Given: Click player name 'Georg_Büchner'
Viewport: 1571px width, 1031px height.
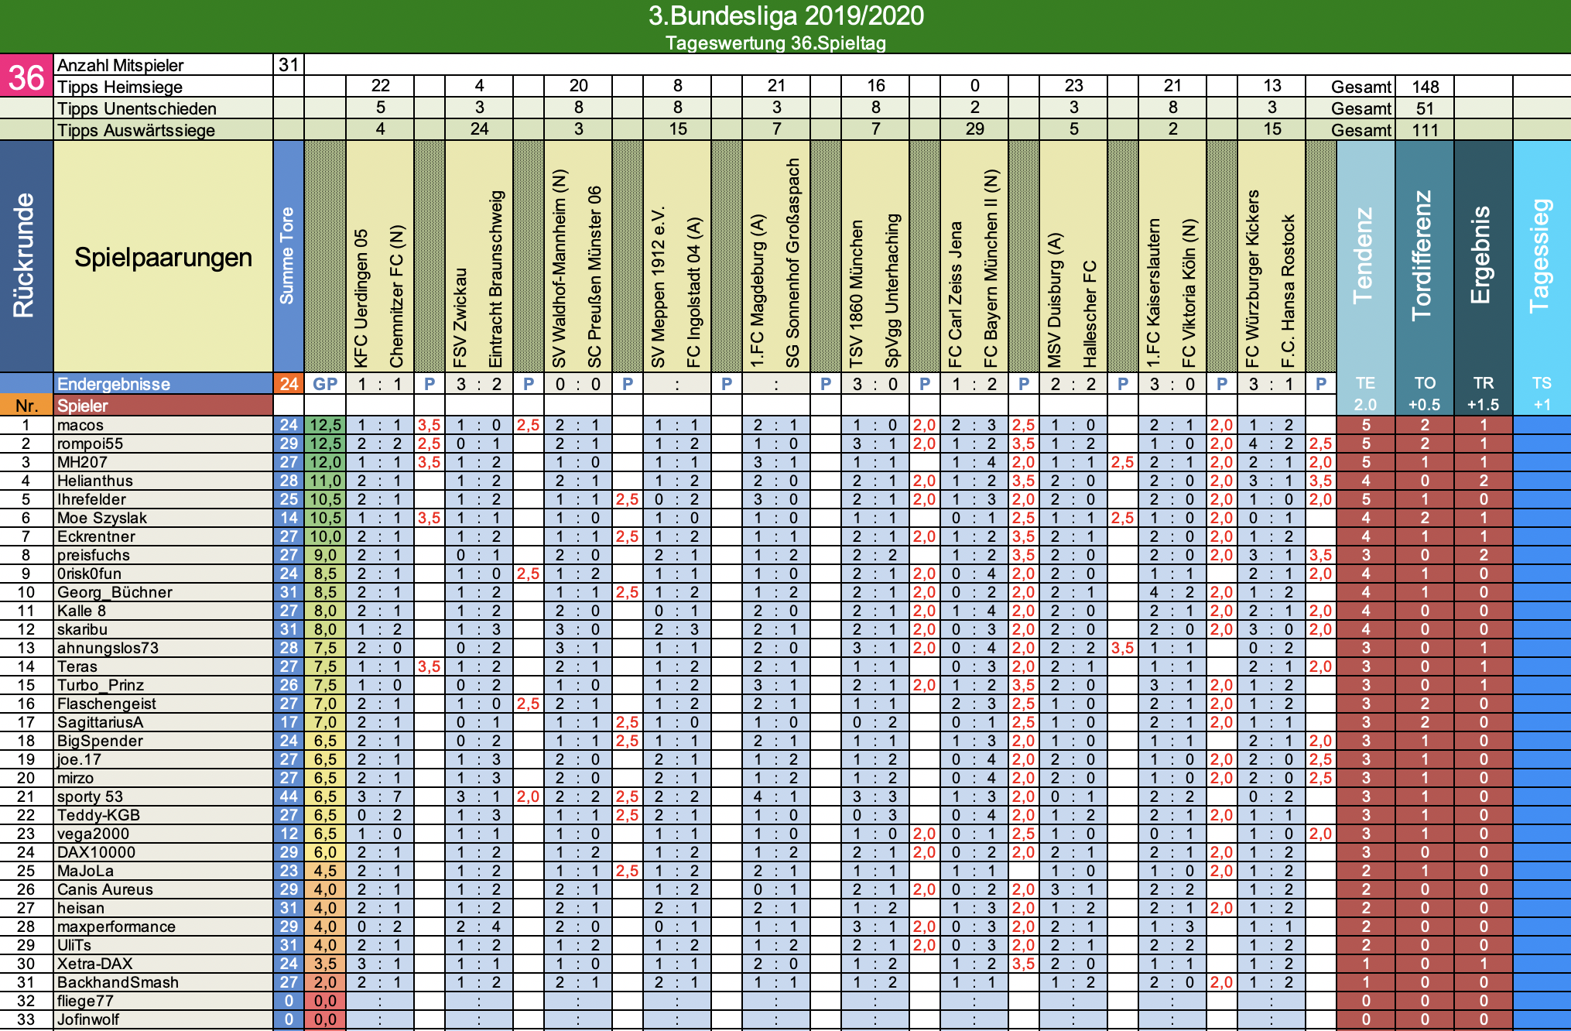Looking at the screenshot, I should (x=115, y=592).
